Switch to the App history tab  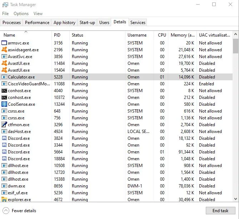coord(64,23)
